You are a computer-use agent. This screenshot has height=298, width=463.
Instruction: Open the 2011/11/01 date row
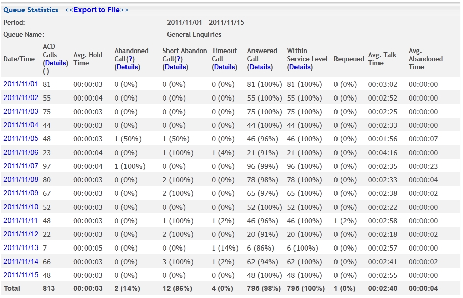(x=21, y=84)
